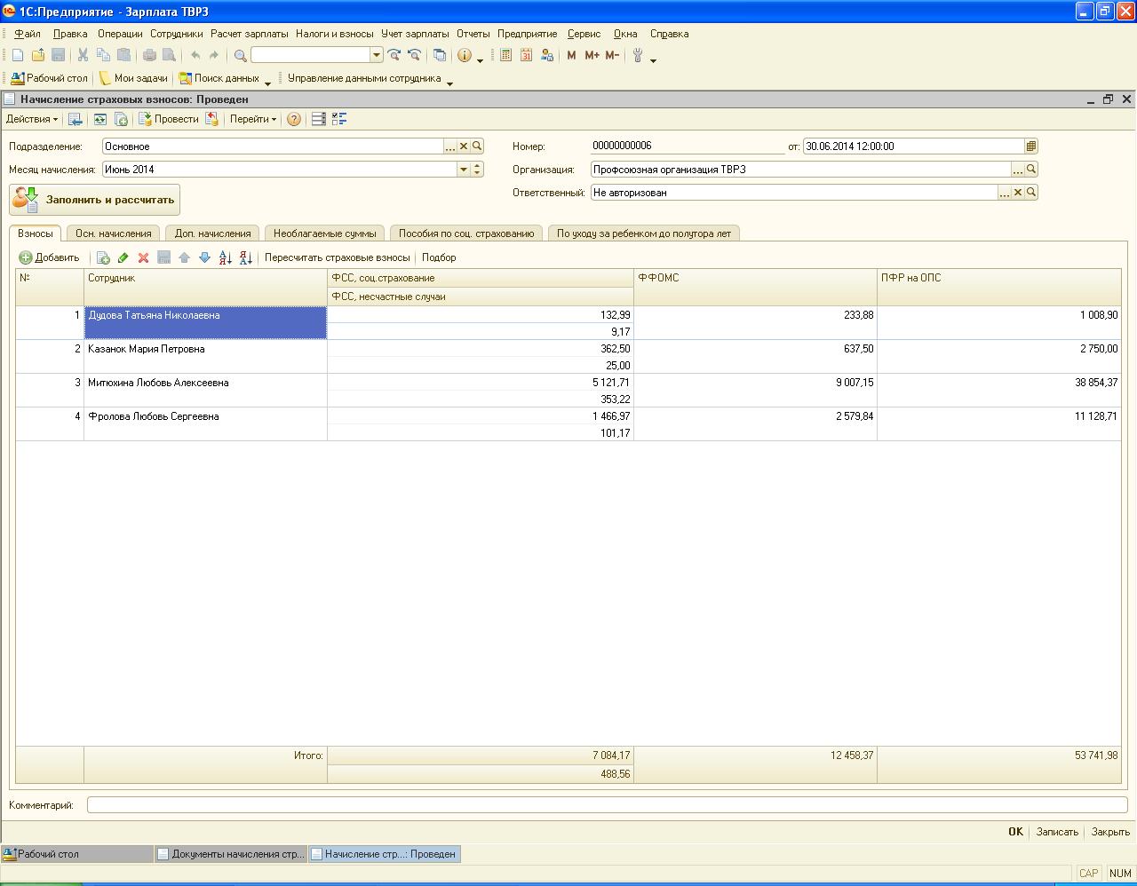Switch to Документы начисления стр... window tab

[231, 854]
